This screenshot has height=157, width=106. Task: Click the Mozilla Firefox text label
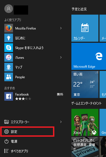click(x=25, y=28)
